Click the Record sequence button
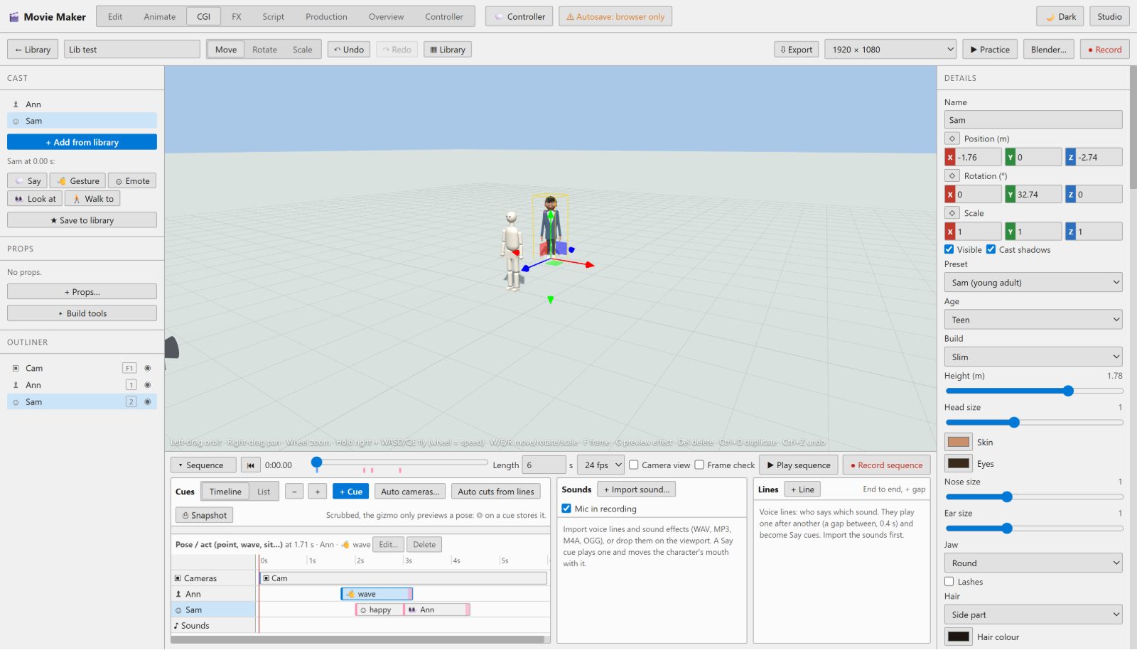Image resolution: width=1137 pixels, height=650 pixels. point(886,465)
